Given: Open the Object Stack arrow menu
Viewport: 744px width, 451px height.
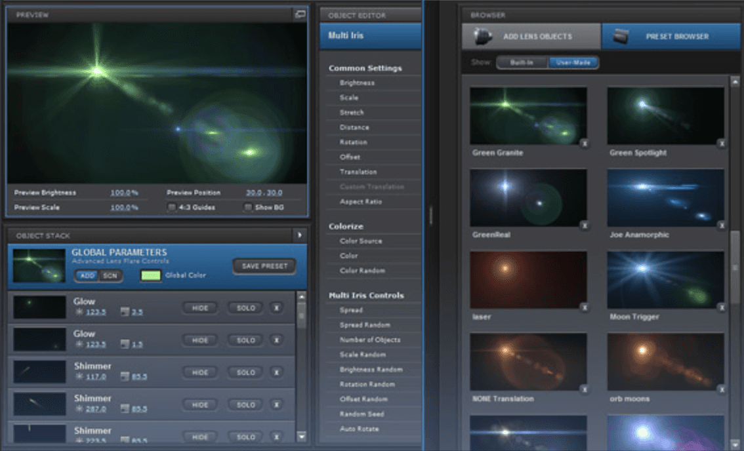Looking at the screenshot, I should [299, 235].
